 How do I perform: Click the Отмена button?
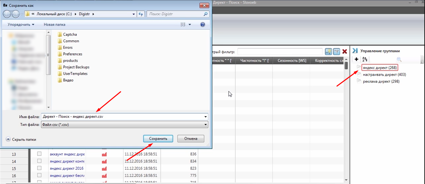click(191, 139)
